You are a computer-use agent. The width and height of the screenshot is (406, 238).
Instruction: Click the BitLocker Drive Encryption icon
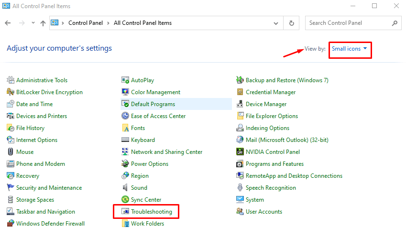pos(11,92)
